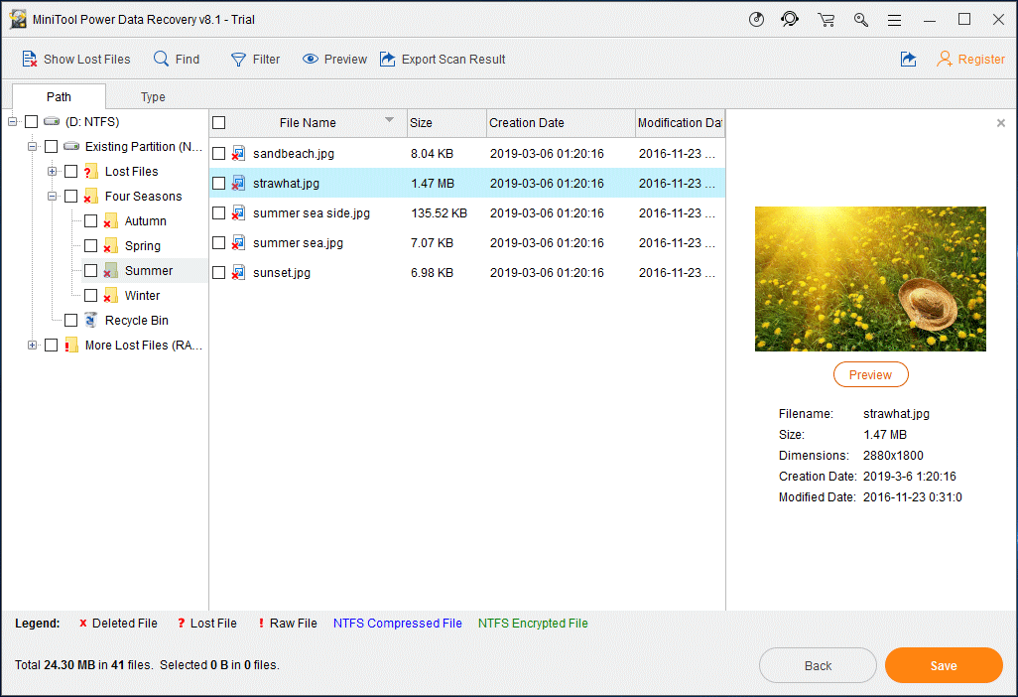Click the 8.04 KB size cell
1018x697 pixels.
click(432, 153)
